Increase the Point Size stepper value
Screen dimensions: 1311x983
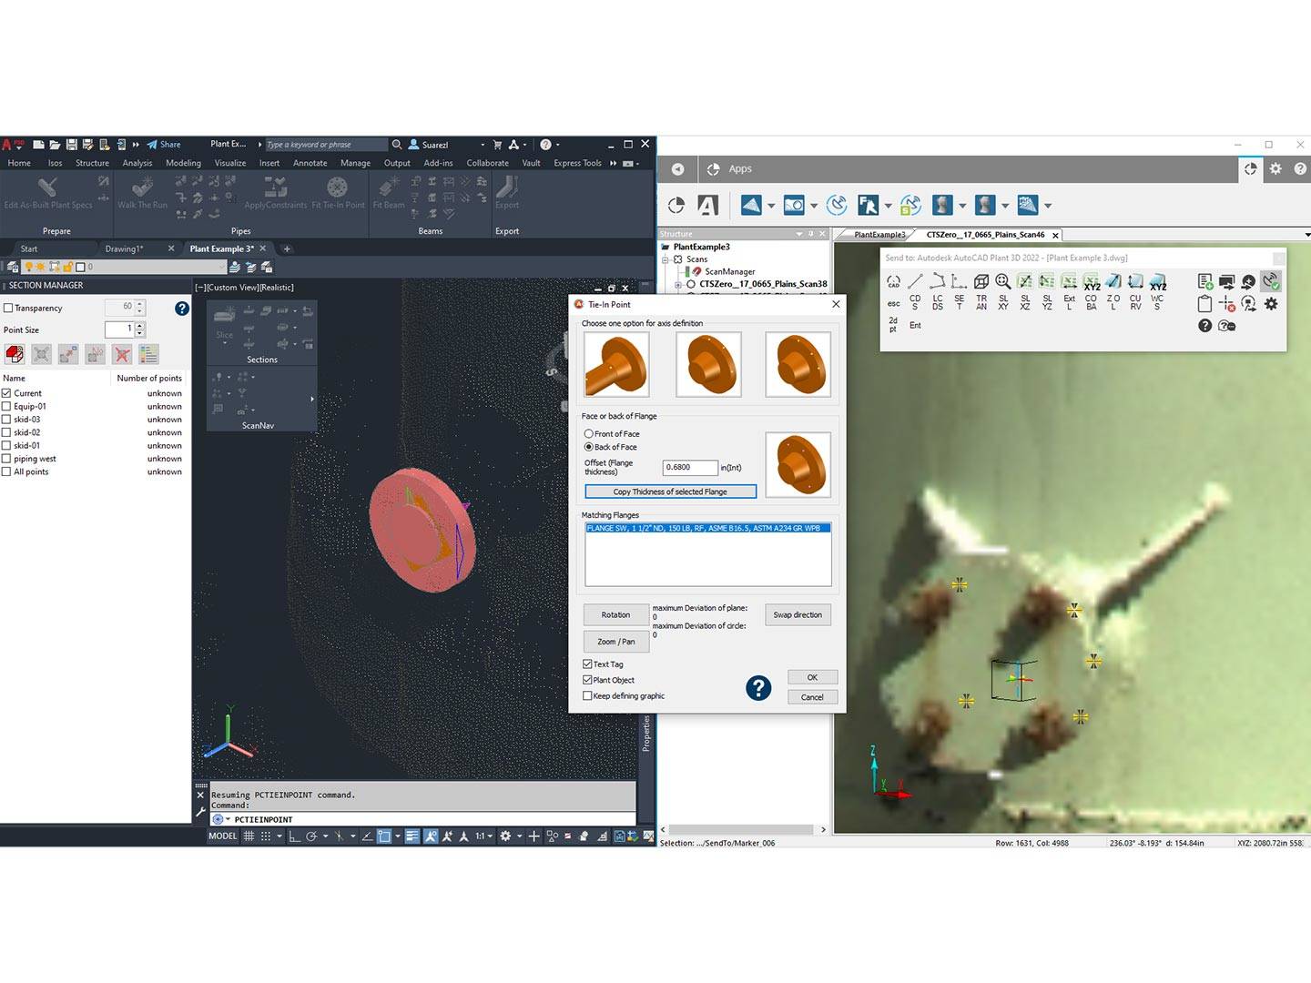139,326
